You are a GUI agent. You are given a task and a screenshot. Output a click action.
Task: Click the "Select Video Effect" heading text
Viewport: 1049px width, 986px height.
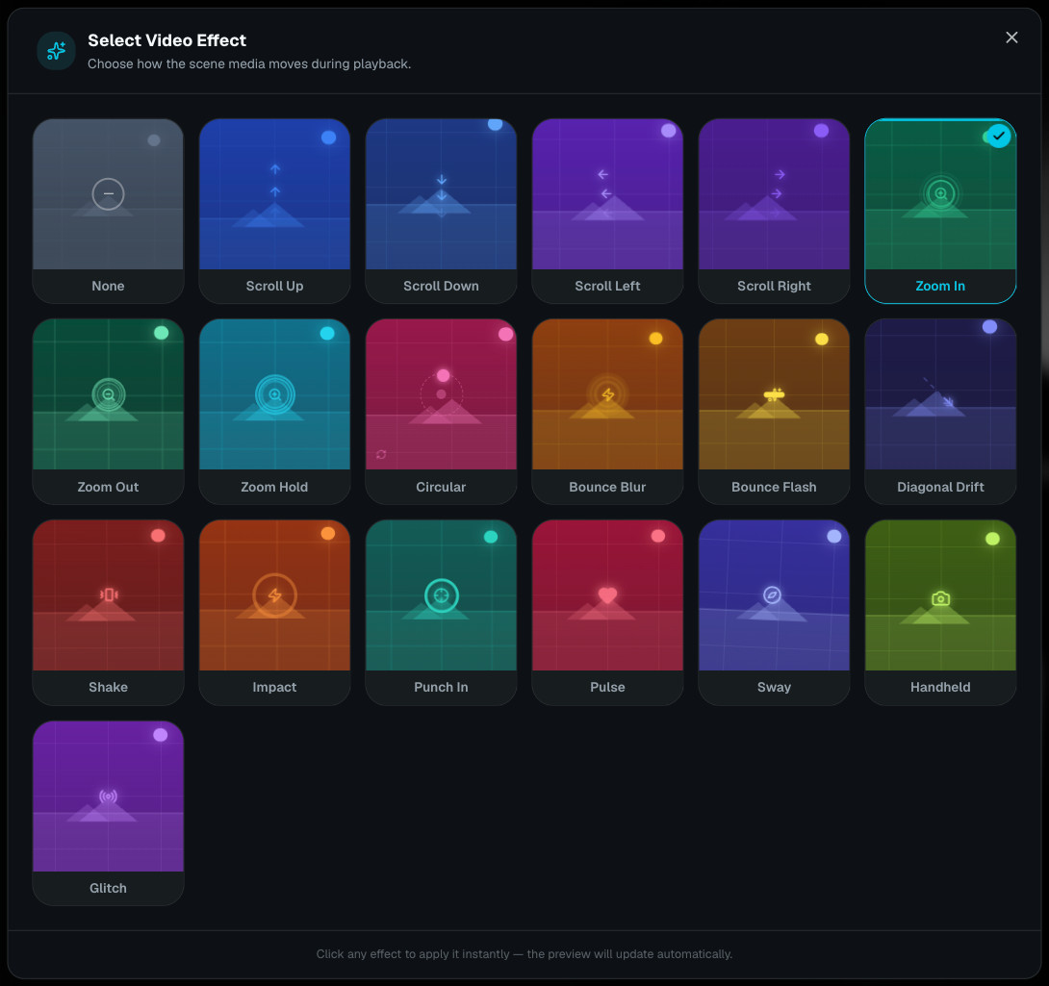(167, 40)
